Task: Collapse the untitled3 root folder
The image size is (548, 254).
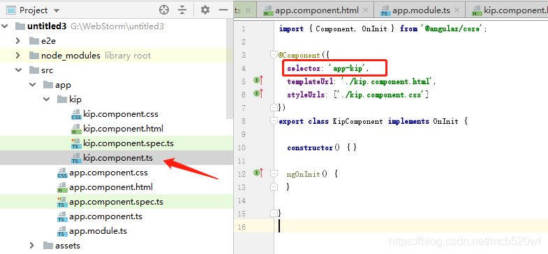Action: click(5, 26)
